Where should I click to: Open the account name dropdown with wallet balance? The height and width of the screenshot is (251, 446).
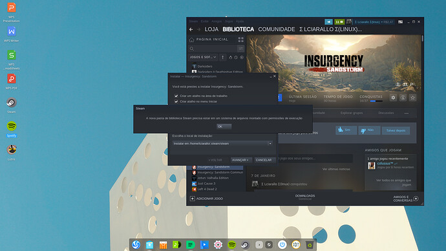pos(374,22)
